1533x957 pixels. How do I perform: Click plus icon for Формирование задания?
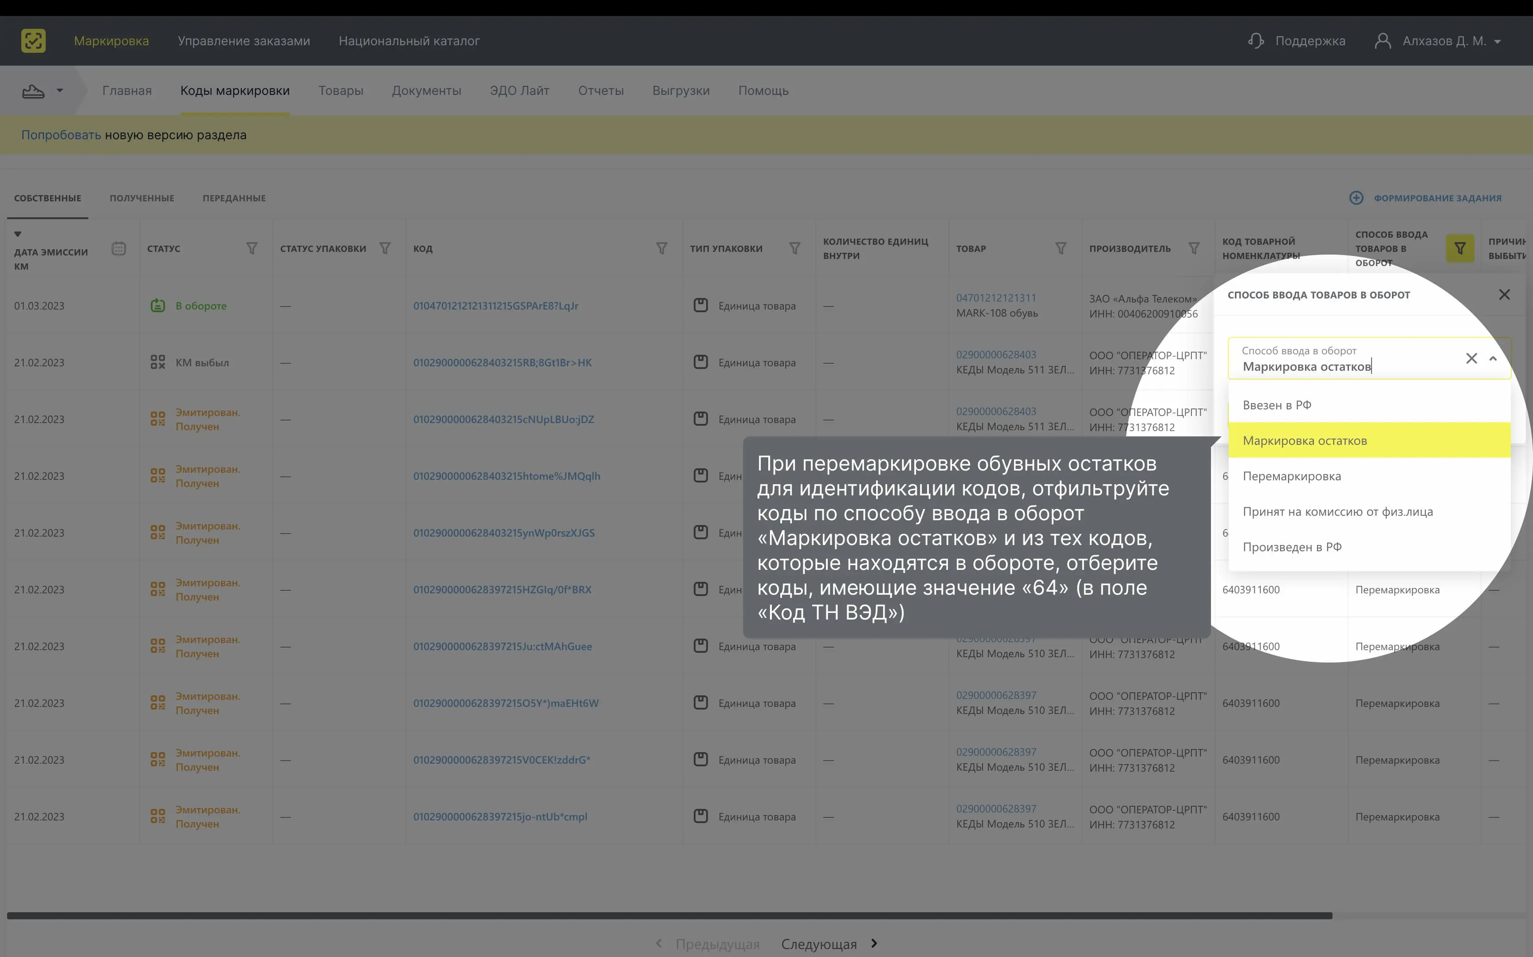click(x=1356, y=198)
